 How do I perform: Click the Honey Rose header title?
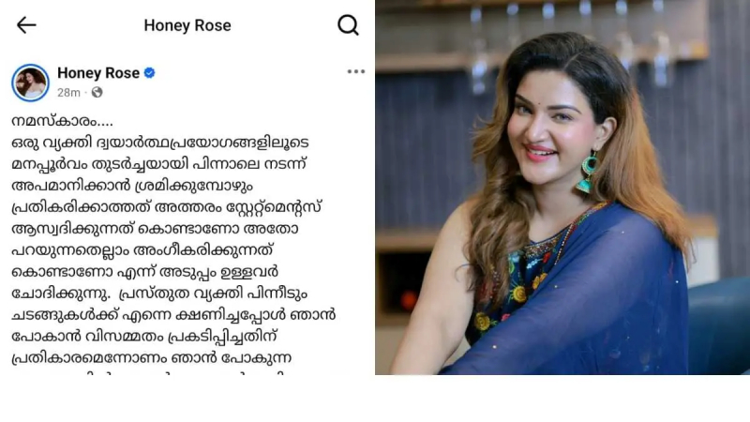click(187, 25)
